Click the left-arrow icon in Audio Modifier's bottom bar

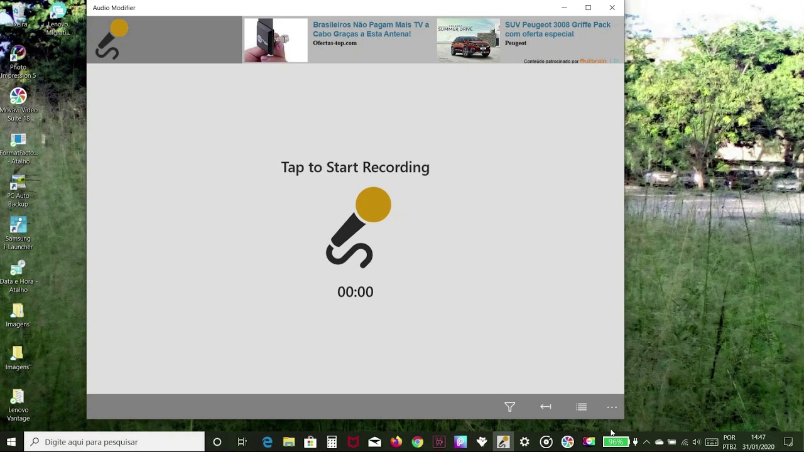tap(546, 407)
